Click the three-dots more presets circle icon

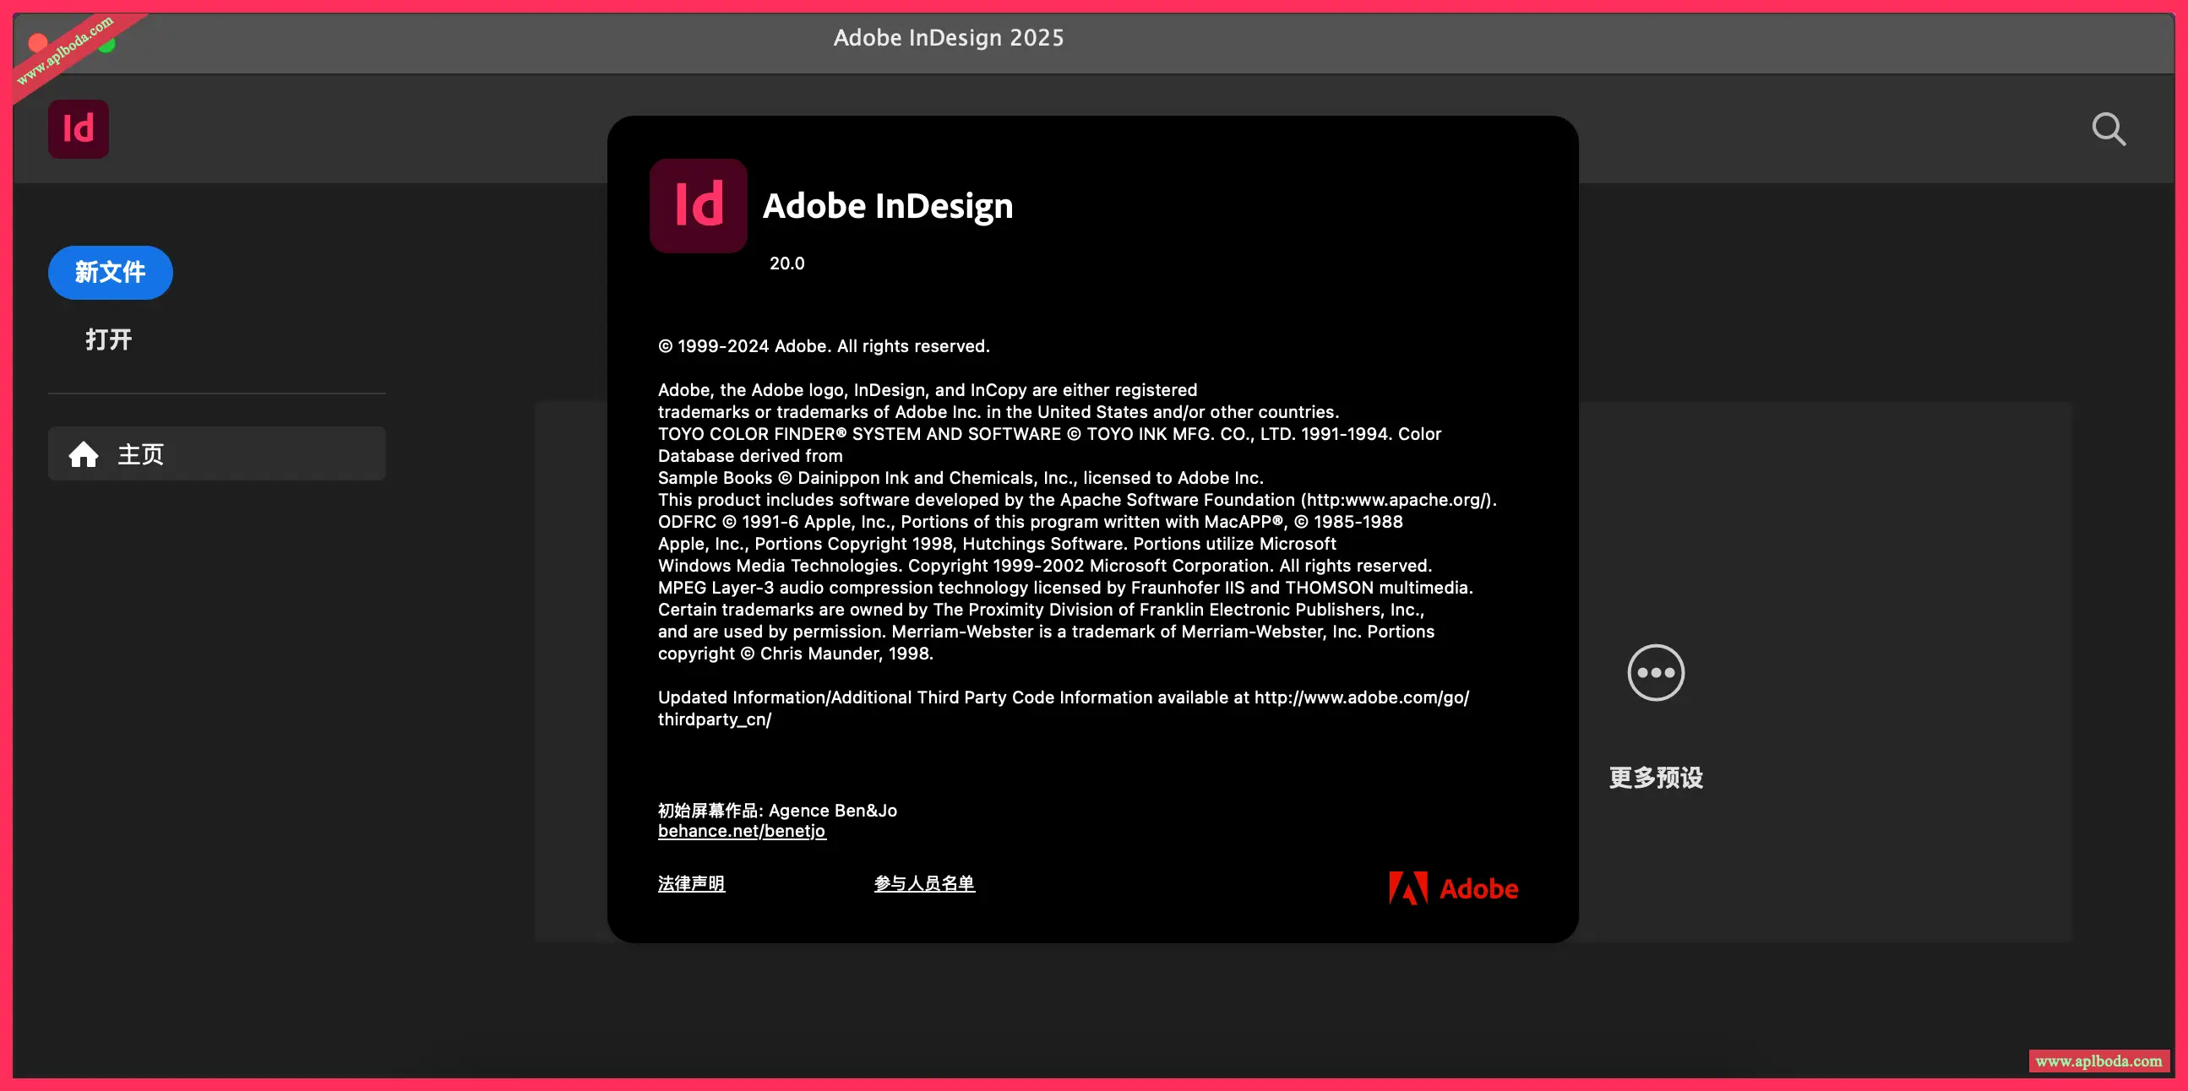[x=1656, y=672]
